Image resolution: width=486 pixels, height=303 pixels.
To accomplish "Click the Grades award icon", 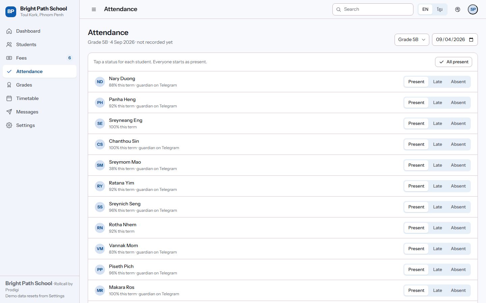I will (9, 85).
